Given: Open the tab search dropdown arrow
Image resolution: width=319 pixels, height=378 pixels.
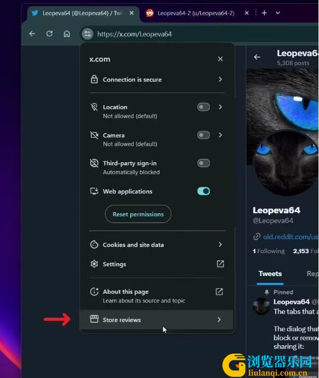Looking at the screenshot, I should tap(278, 13).
